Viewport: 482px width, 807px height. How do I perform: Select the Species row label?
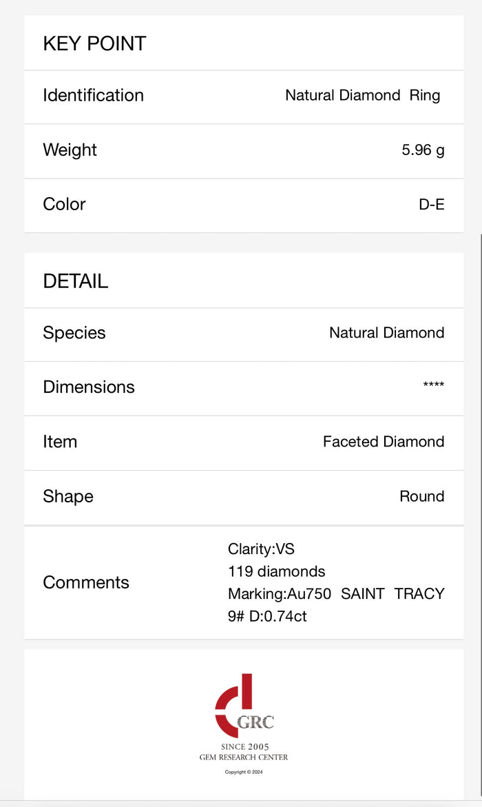[74, 333]
